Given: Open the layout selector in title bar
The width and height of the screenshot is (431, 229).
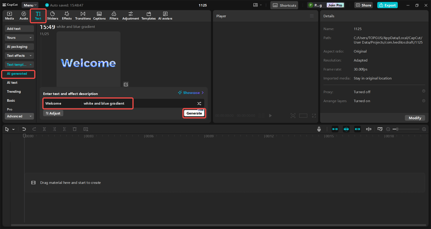Looking at the screenshot, I should tap(258, 5).
